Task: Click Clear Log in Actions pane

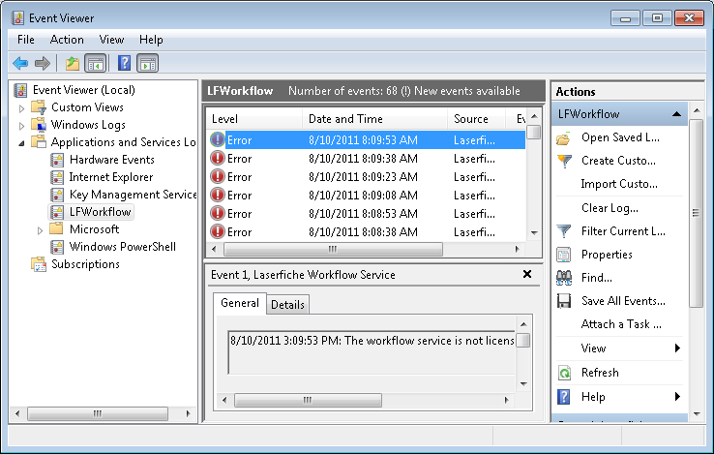Action: point(610,208)
